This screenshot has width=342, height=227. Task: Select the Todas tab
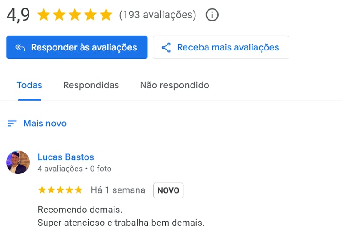(29, 85)
